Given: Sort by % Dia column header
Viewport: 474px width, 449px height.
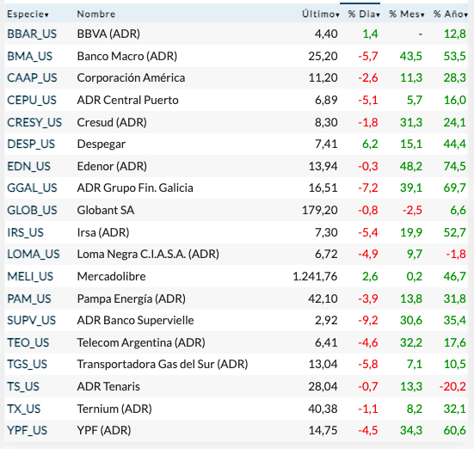Looking at the screenshot, I should coord(364,14).
